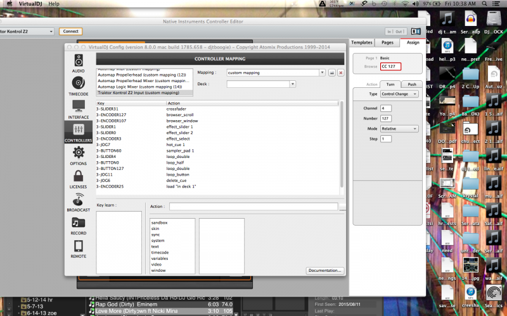Select Rap God (Dirty) Eminem track row
507x316 pixels.
[161, 305]
